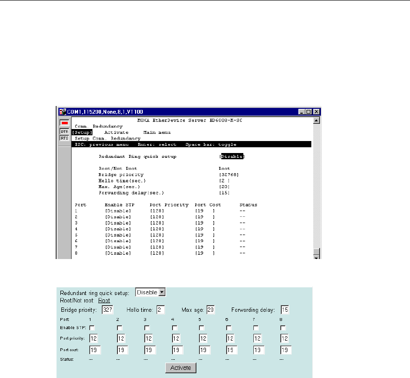Viewport: 410px width, 378px height.
Task: Close the COM1 terminal window
Action: 317,112
